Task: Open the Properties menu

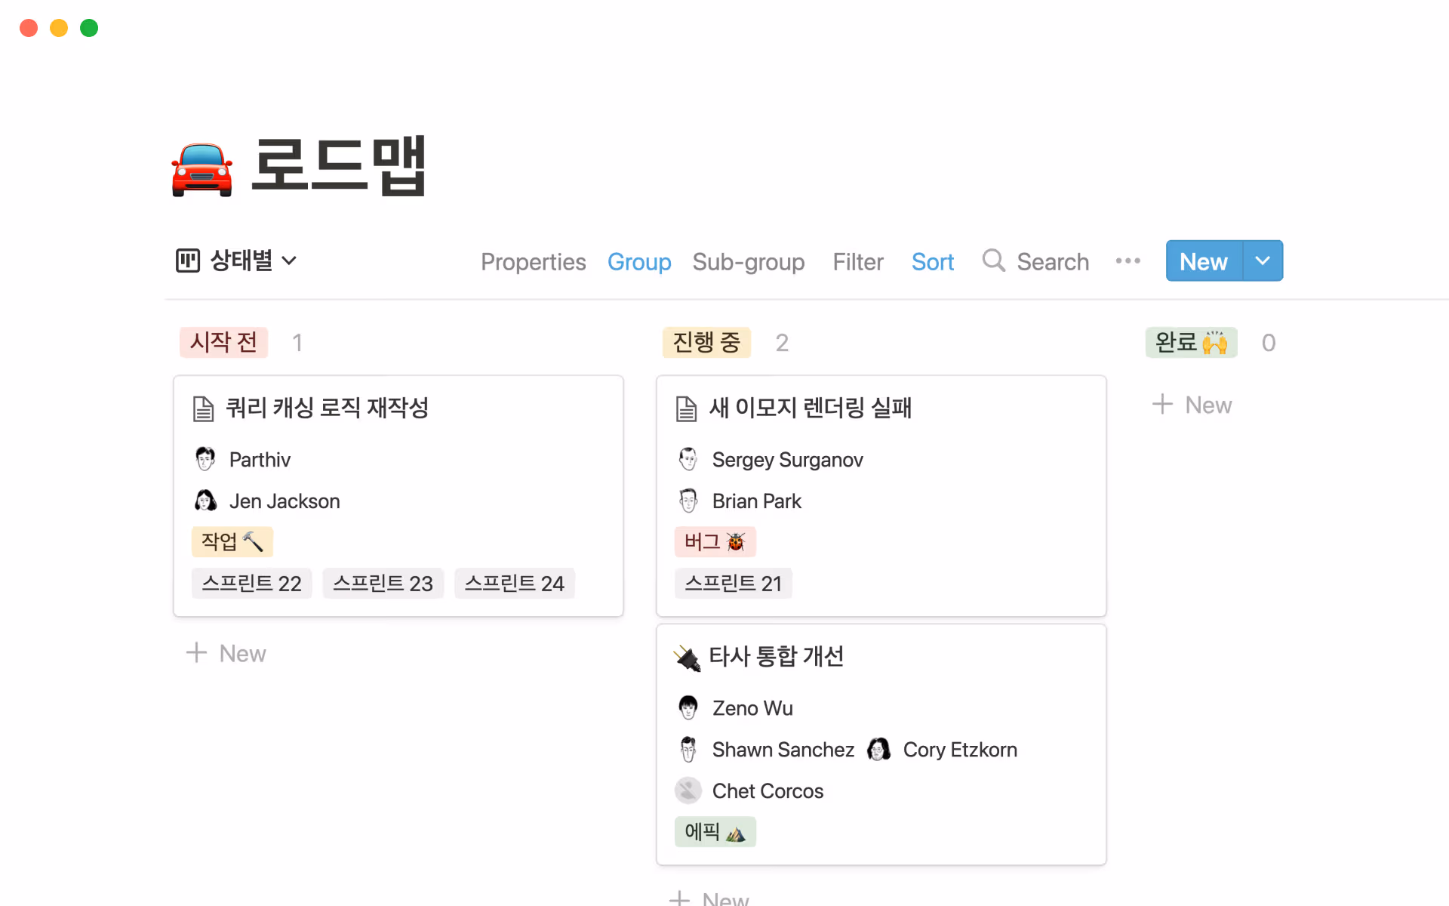Action: click(x=534, y=261)
